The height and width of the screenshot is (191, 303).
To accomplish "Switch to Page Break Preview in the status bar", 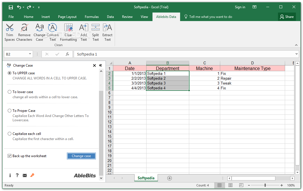I will pyautogui.click(x=241, y=185).
